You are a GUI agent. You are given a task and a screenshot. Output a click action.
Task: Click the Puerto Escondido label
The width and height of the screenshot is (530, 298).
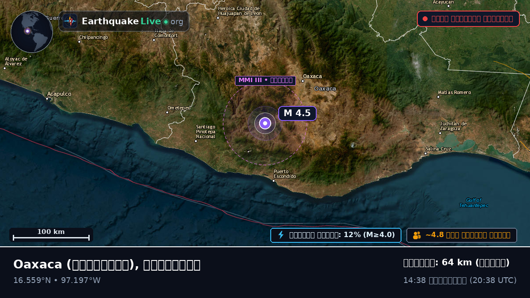[285, 174]
